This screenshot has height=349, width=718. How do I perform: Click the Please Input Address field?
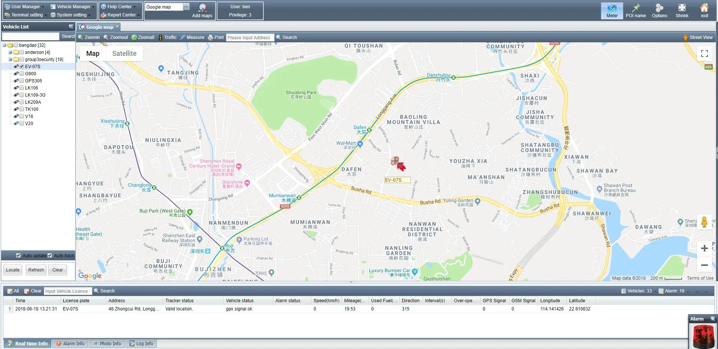pyautogui.click(x=250, y=37)
